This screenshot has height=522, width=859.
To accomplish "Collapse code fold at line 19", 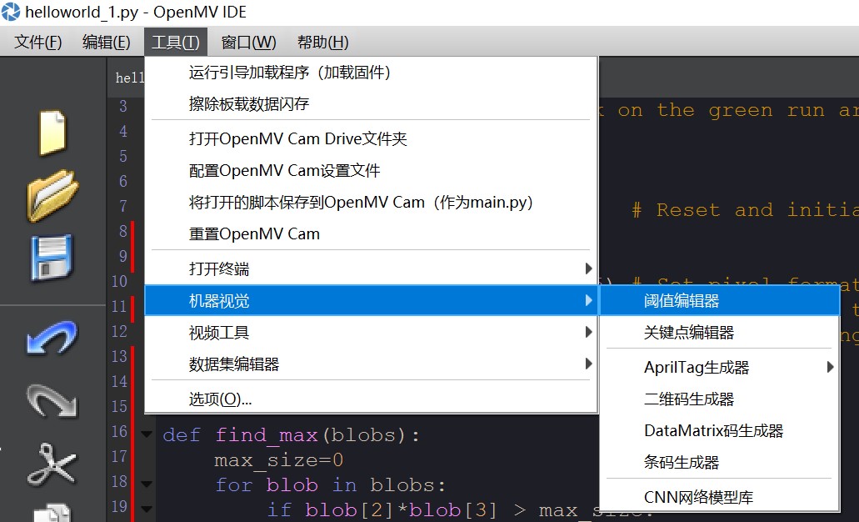I will pos(147,509).
